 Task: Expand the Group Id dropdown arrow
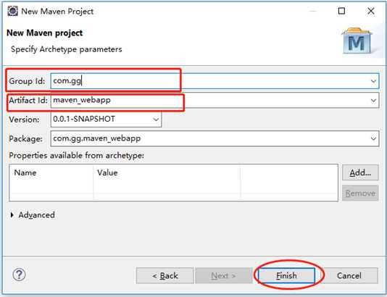click(373, 81)
